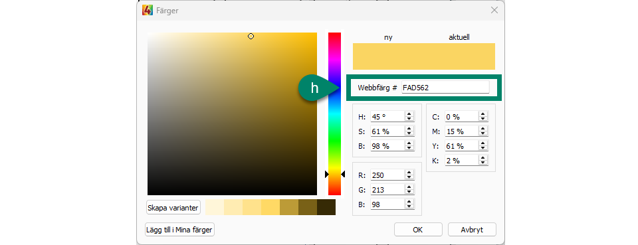Click the color picker circle marker
Screen dimensions: 638x245
click(251, 36)
